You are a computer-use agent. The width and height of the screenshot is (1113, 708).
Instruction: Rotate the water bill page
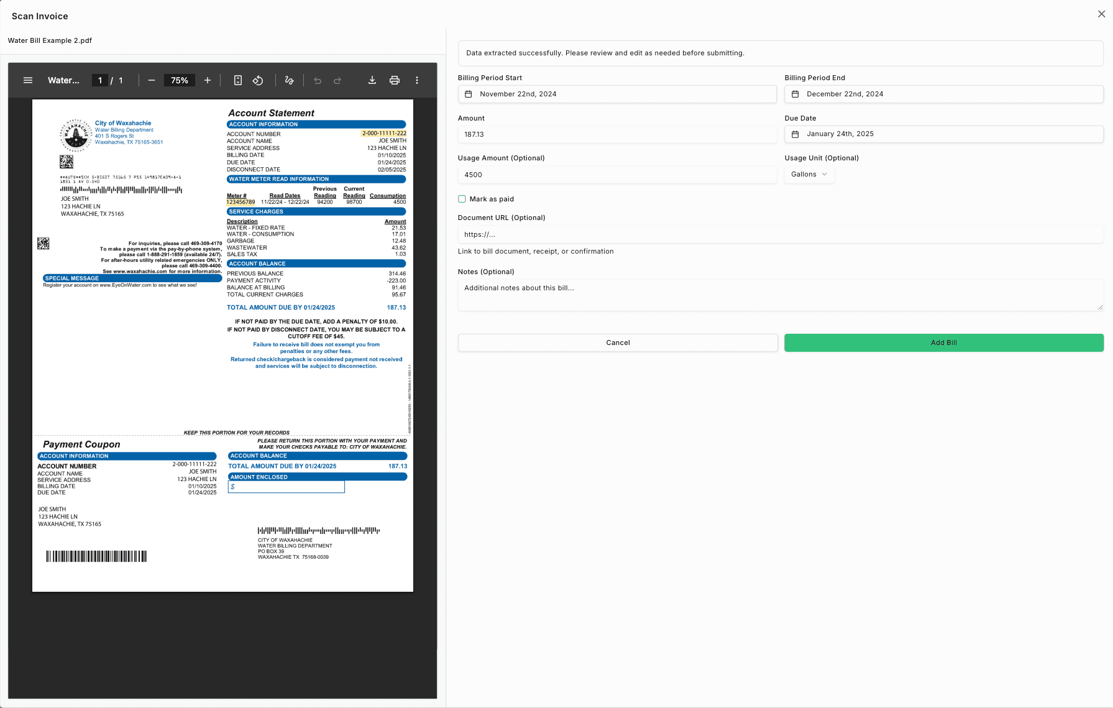coord(258,80)
